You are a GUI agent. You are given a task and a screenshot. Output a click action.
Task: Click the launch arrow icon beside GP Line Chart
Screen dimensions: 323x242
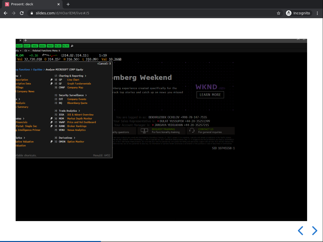[x=51, y=80]
